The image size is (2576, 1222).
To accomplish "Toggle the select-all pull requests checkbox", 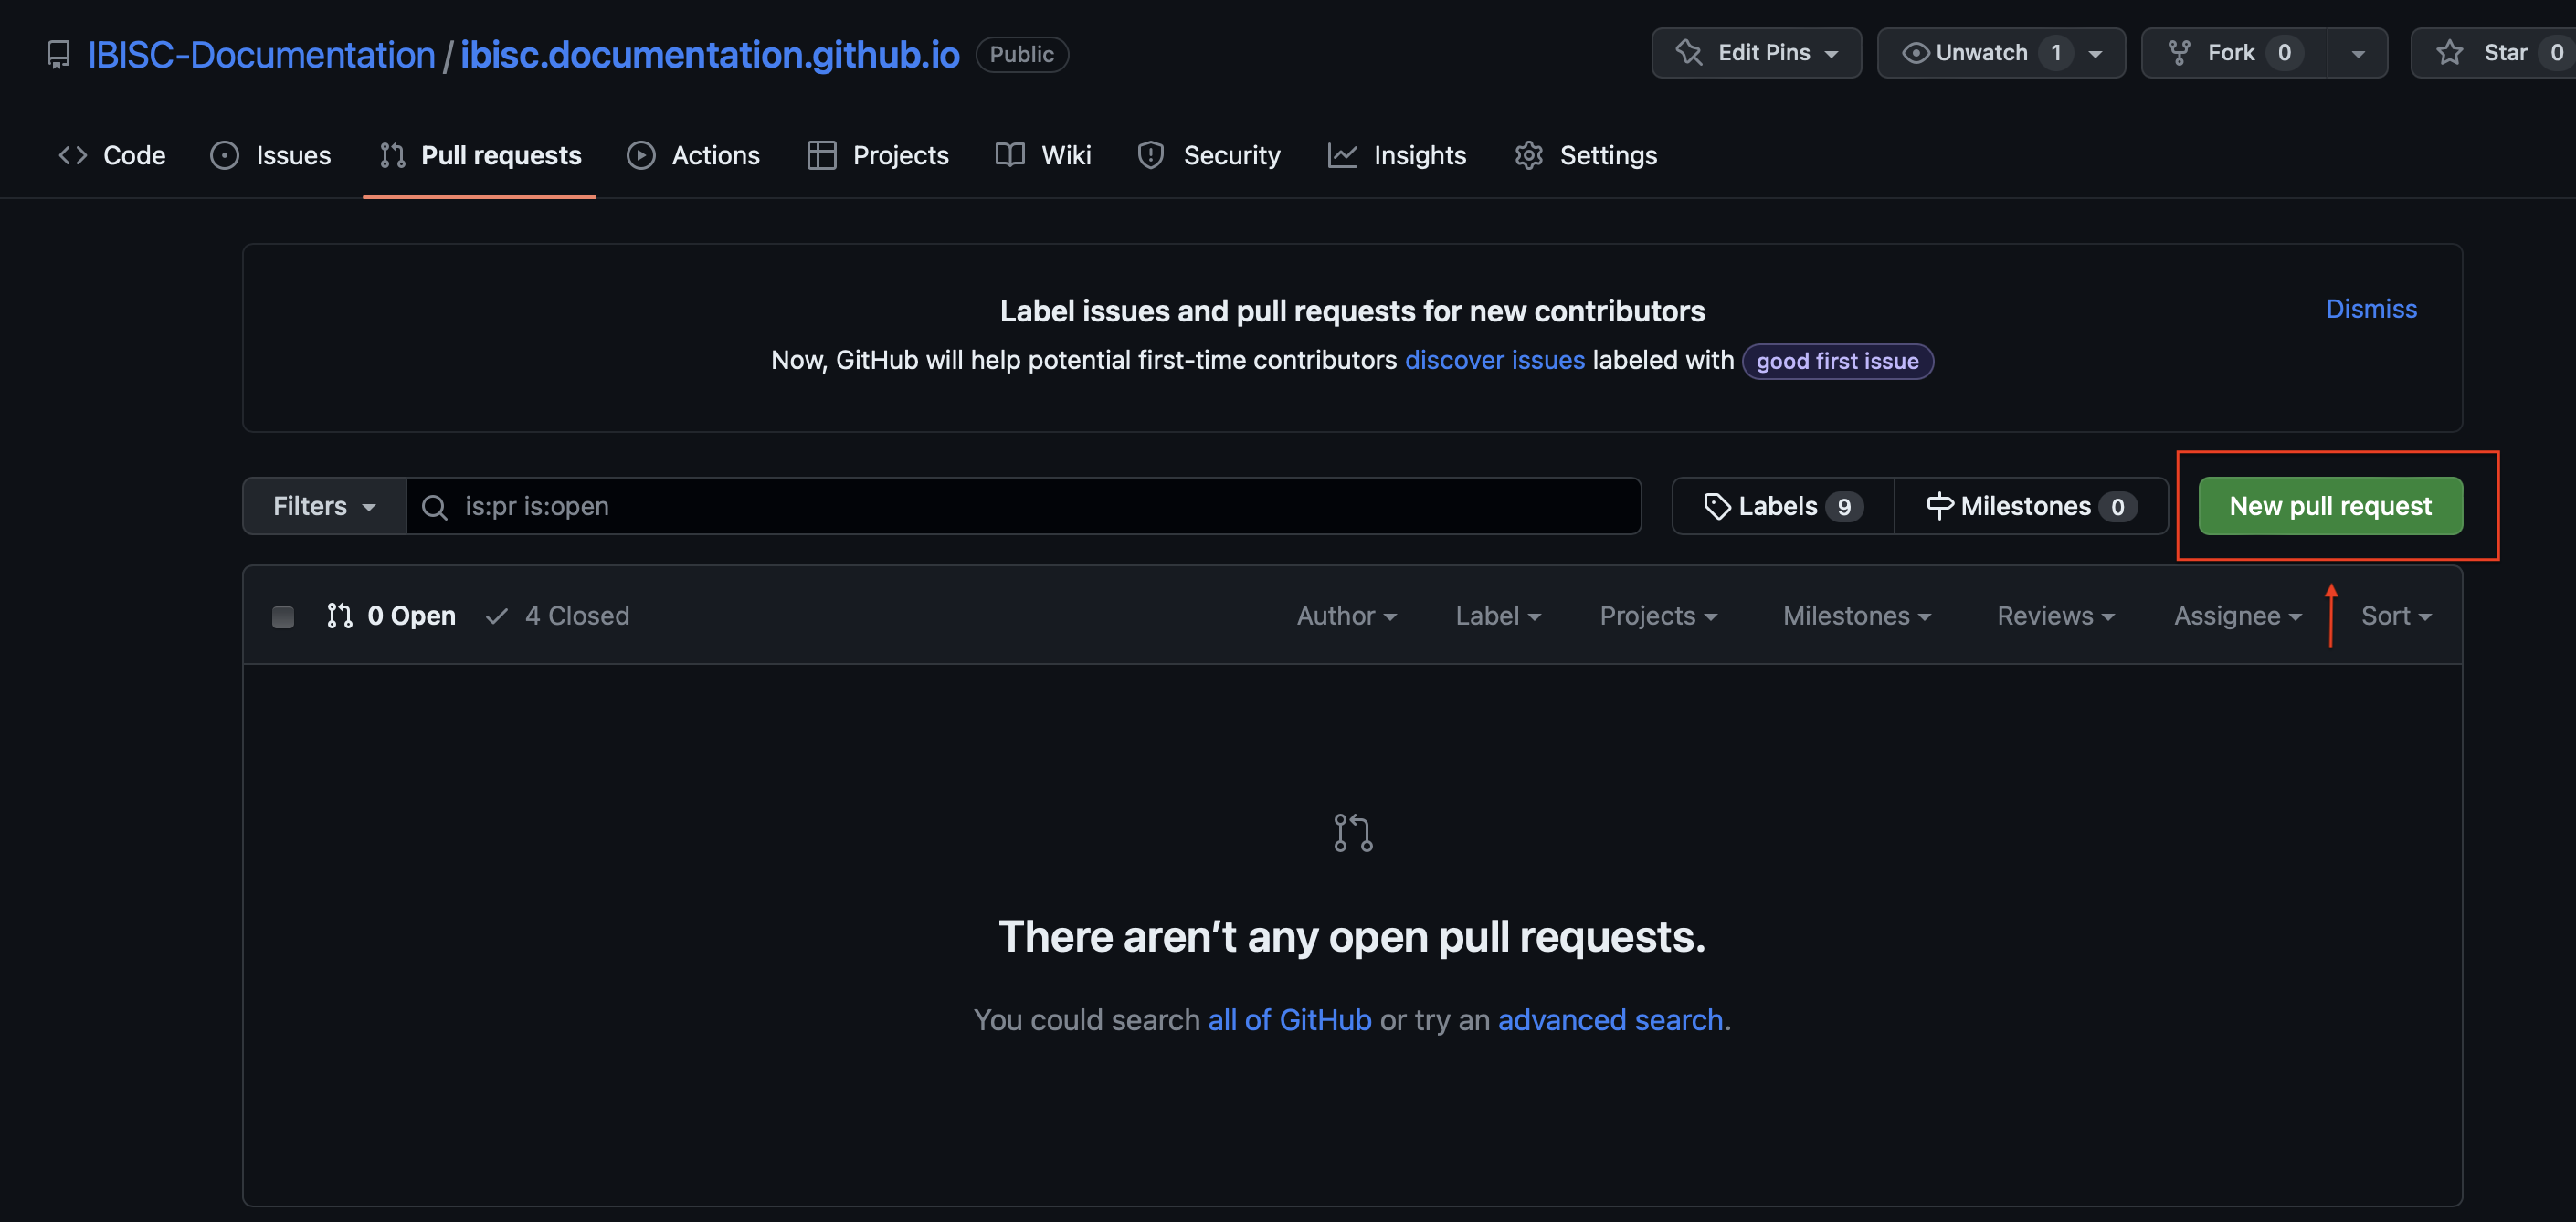I will pyautogui.click(x=283, y=616).
